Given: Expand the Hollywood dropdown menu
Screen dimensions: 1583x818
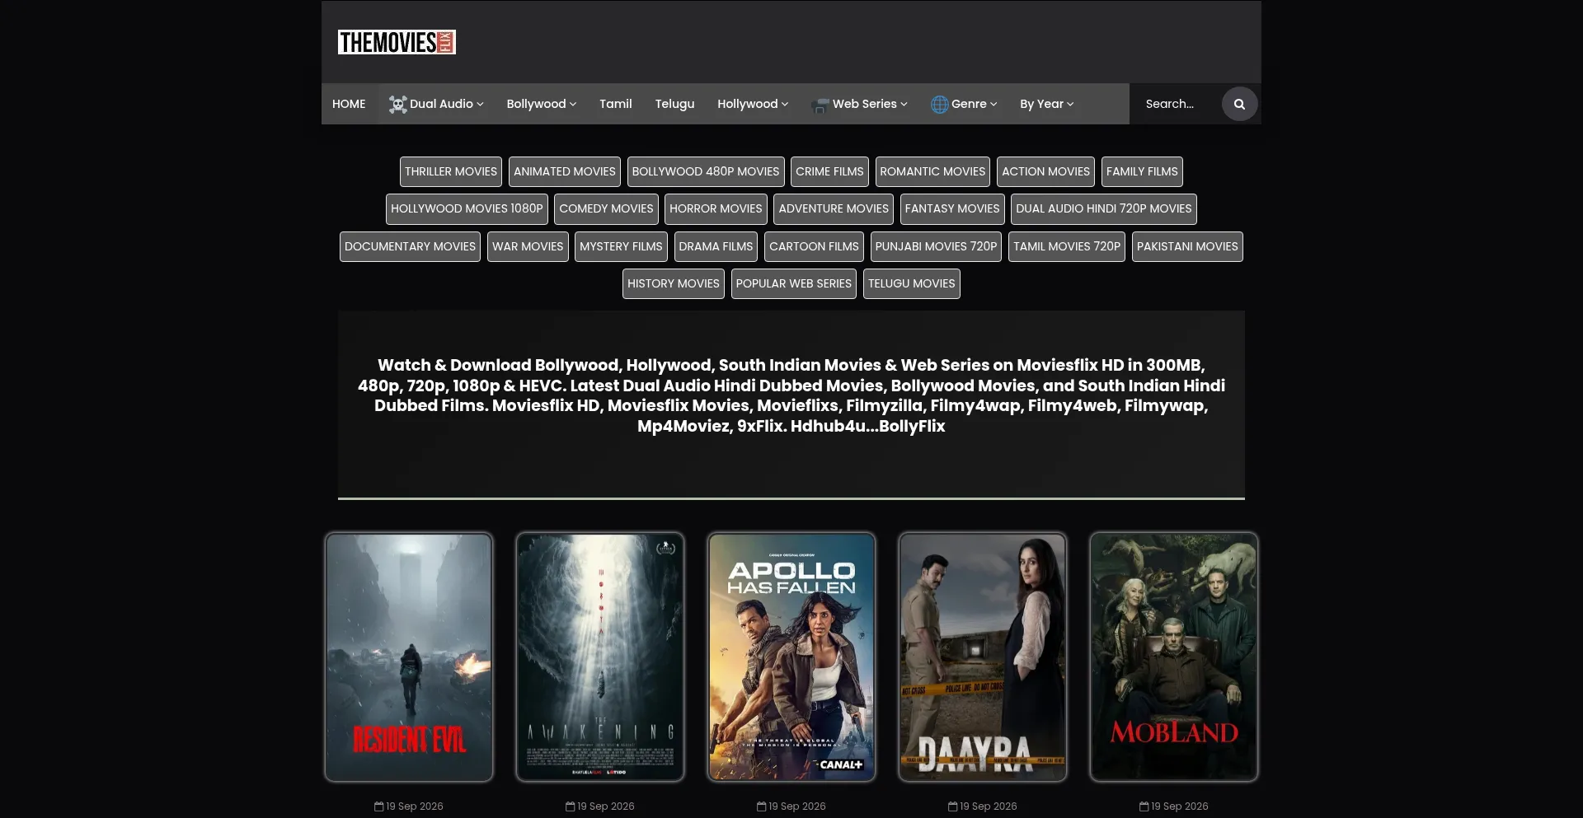Looking at the screenshot, I should pyautogui.click(x=753, y=104).
